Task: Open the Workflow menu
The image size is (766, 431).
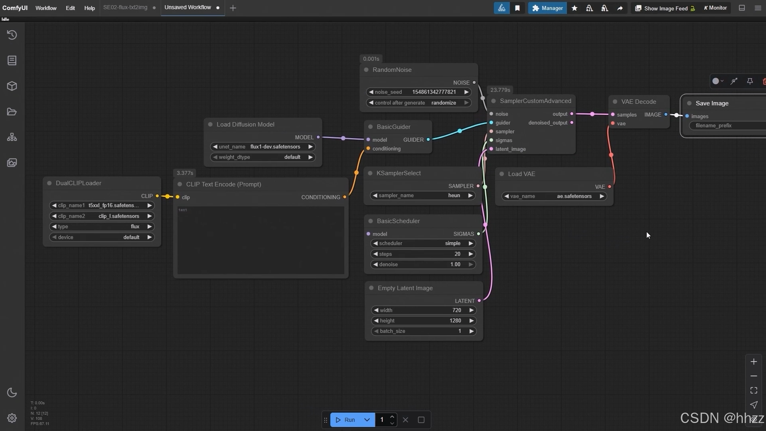Action: (46, 8)
